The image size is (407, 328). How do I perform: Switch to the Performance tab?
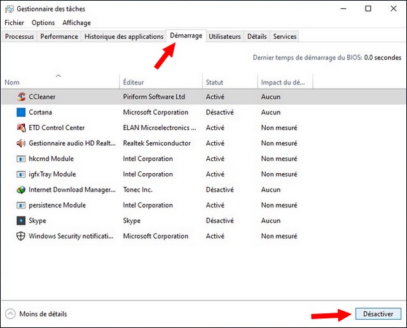click(x=59, y=36)
